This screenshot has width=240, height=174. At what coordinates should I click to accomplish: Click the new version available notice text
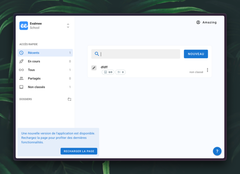pos(58,138)
